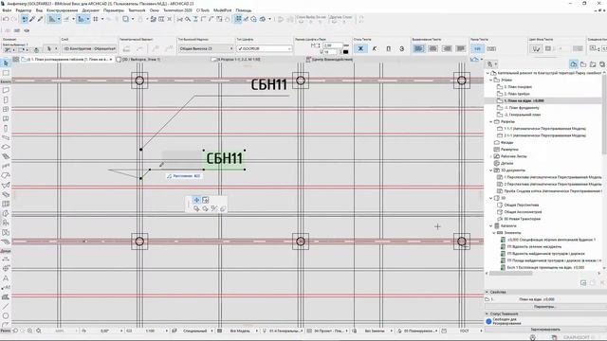Click the Зарезервировать button

[x=544, y=330]
